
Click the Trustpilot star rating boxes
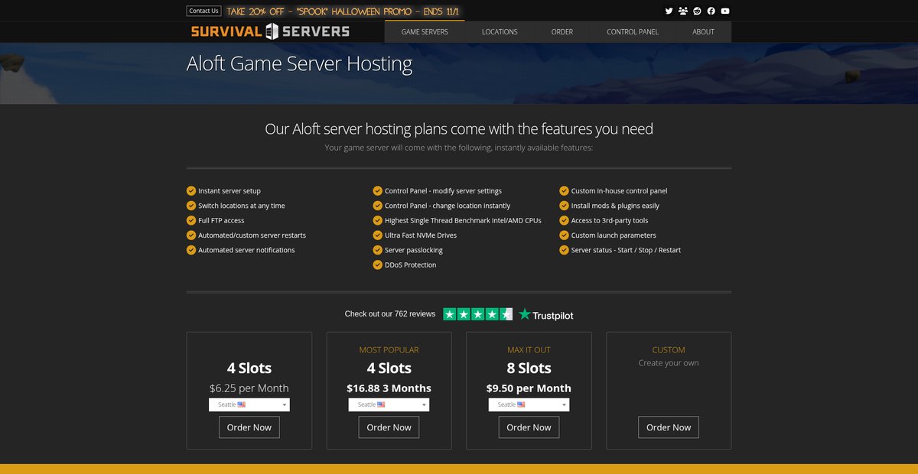tap(477, 314)
